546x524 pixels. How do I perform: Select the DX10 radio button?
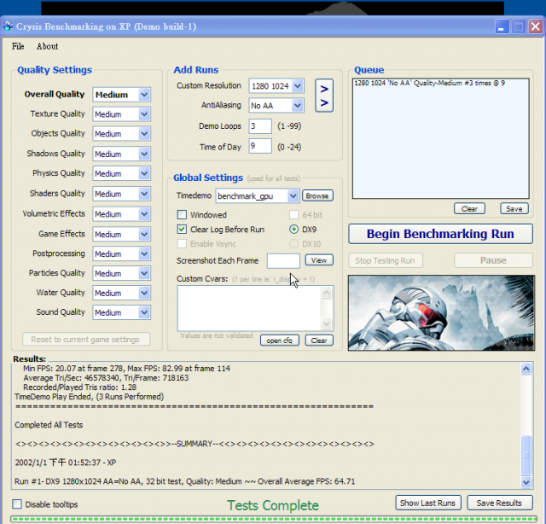[293, 244]
